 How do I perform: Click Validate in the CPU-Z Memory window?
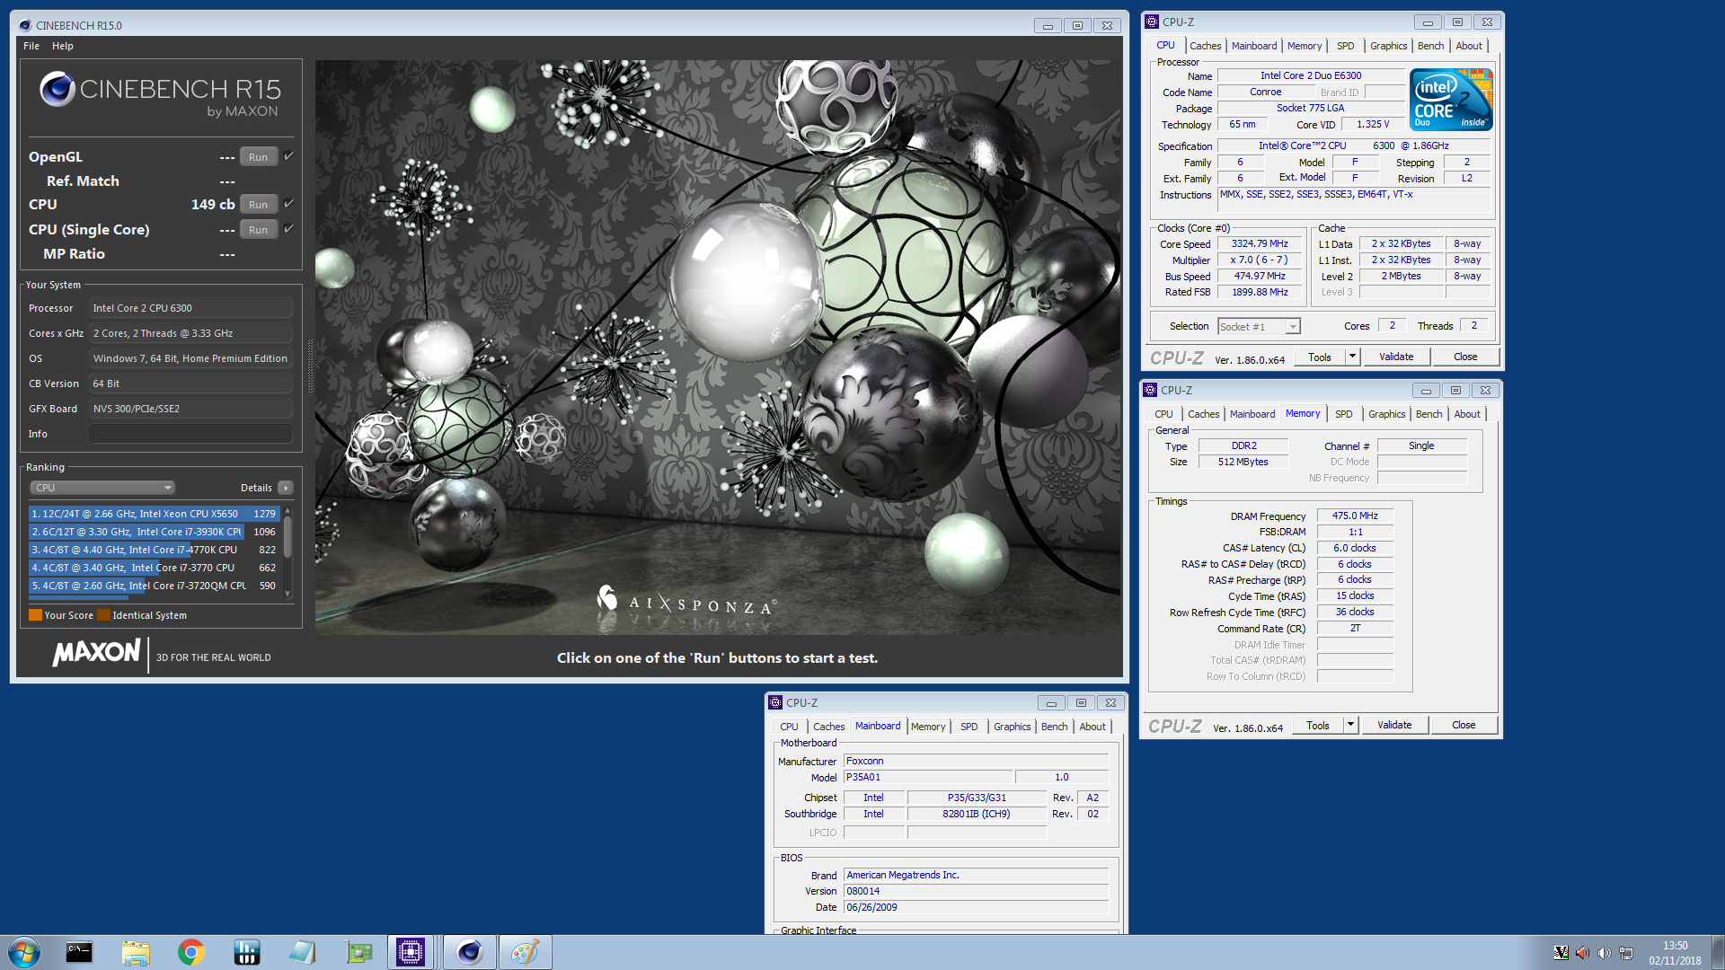coord(1394,725)
